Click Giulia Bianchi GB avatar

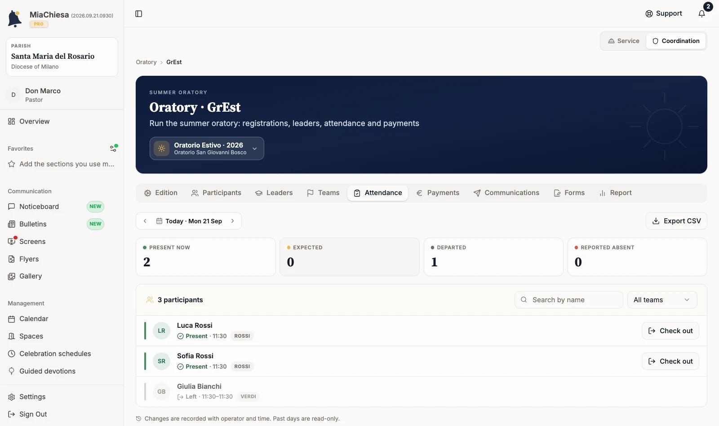pyautogui.click(x=161, y=392)
